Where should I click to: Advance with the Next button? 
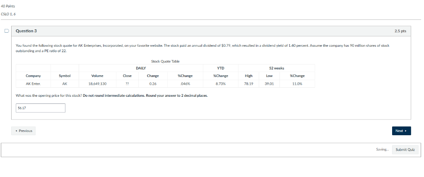point(401,131)
